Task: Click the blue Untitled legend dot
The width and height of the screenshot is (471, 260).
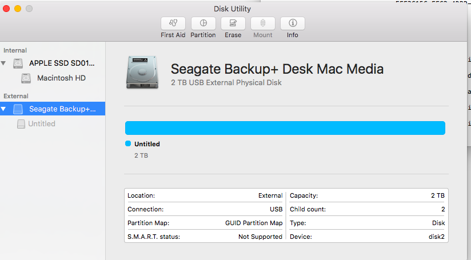Action: [128, 143]
